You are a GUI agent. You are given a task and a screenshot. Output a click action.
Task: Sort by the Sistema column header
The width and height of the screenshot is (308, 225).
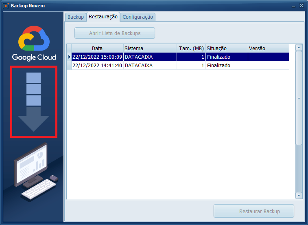(x=150, y=49)
